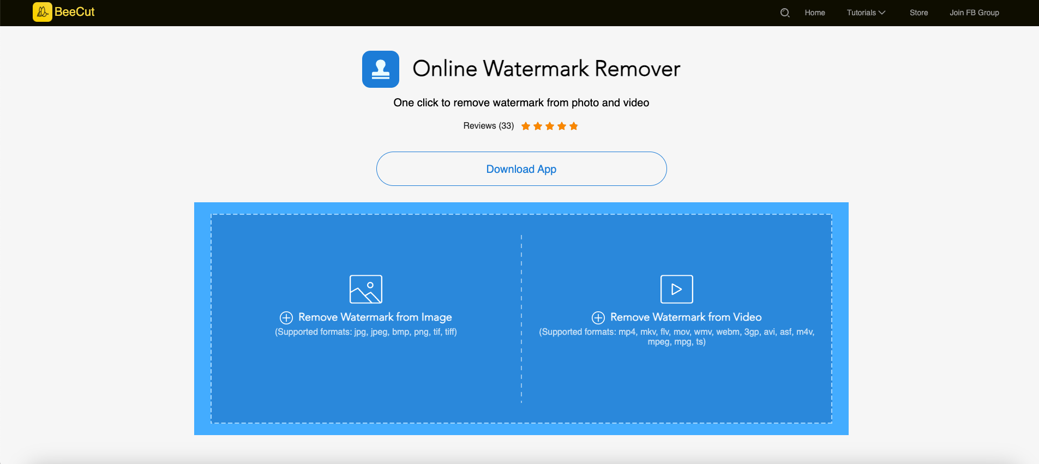The width and height of the screenshot is (1039, 464).
Task: Click the image picture upload icon
Action: pos(366,289)
